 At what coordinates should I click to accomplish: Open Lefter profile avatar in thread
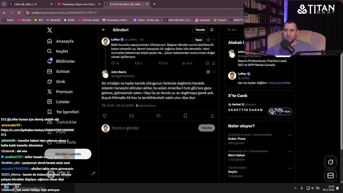106,42
